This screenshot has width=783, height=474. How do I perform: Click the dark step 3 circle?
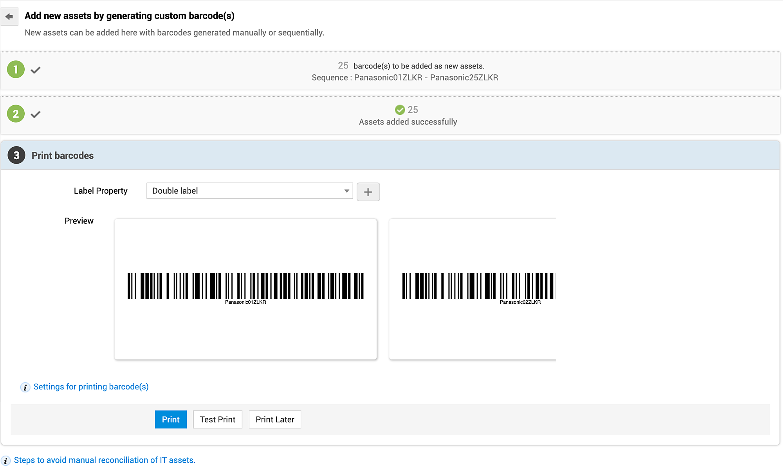pos(16,155)
